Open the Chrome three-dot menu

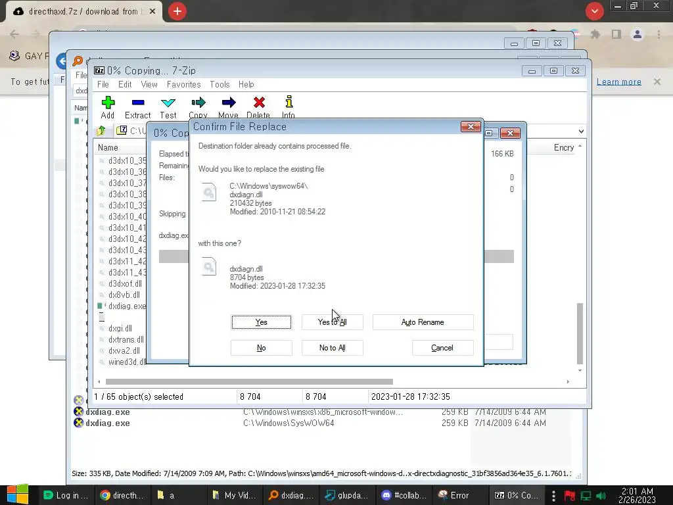click(x=659, y=34)
